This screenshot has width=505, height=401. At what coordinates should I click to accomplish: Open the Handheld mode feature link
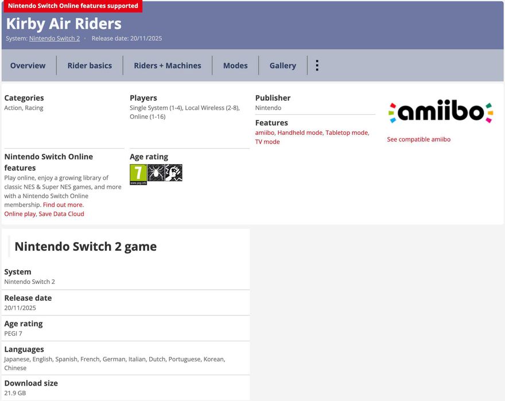(300, 133)
